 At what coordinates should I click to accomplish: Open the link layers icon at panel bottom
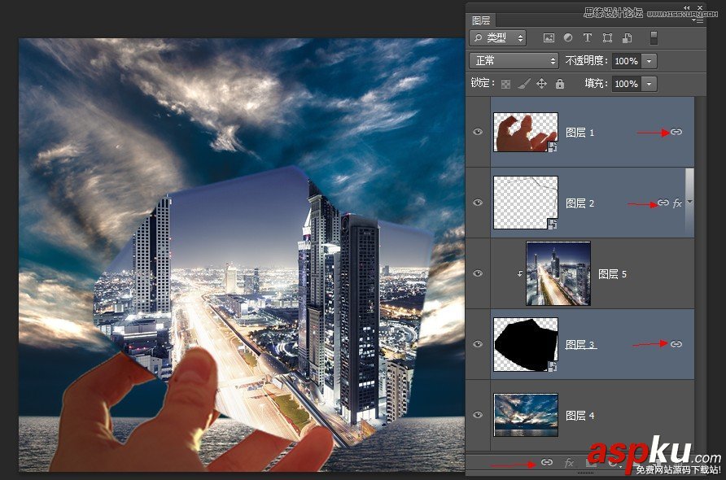pos(549,461)
